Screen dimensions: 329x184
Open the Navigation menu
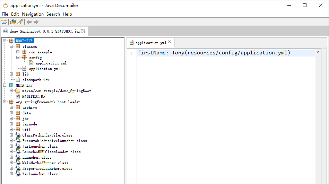tap(33, 14)
